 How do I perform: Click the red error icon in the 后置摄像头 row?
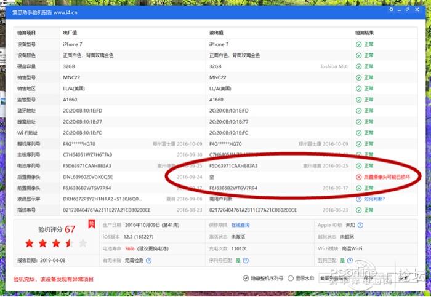[358, 177]
